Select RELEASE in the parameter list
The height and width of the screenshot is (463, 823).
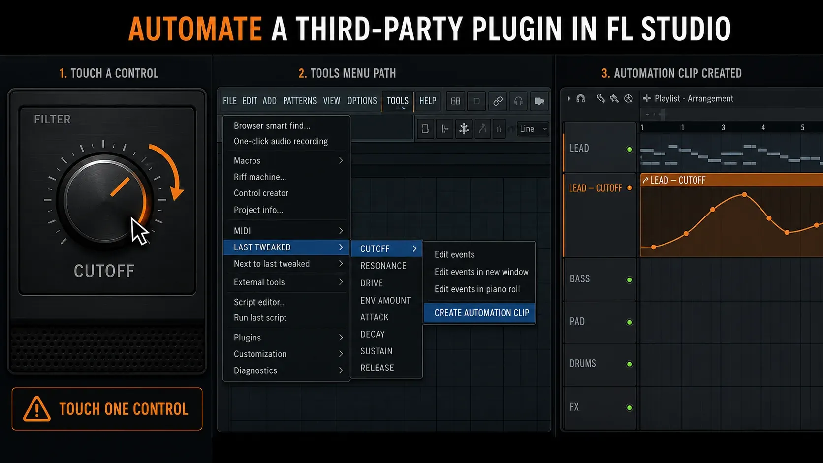[x=386, y=368]
